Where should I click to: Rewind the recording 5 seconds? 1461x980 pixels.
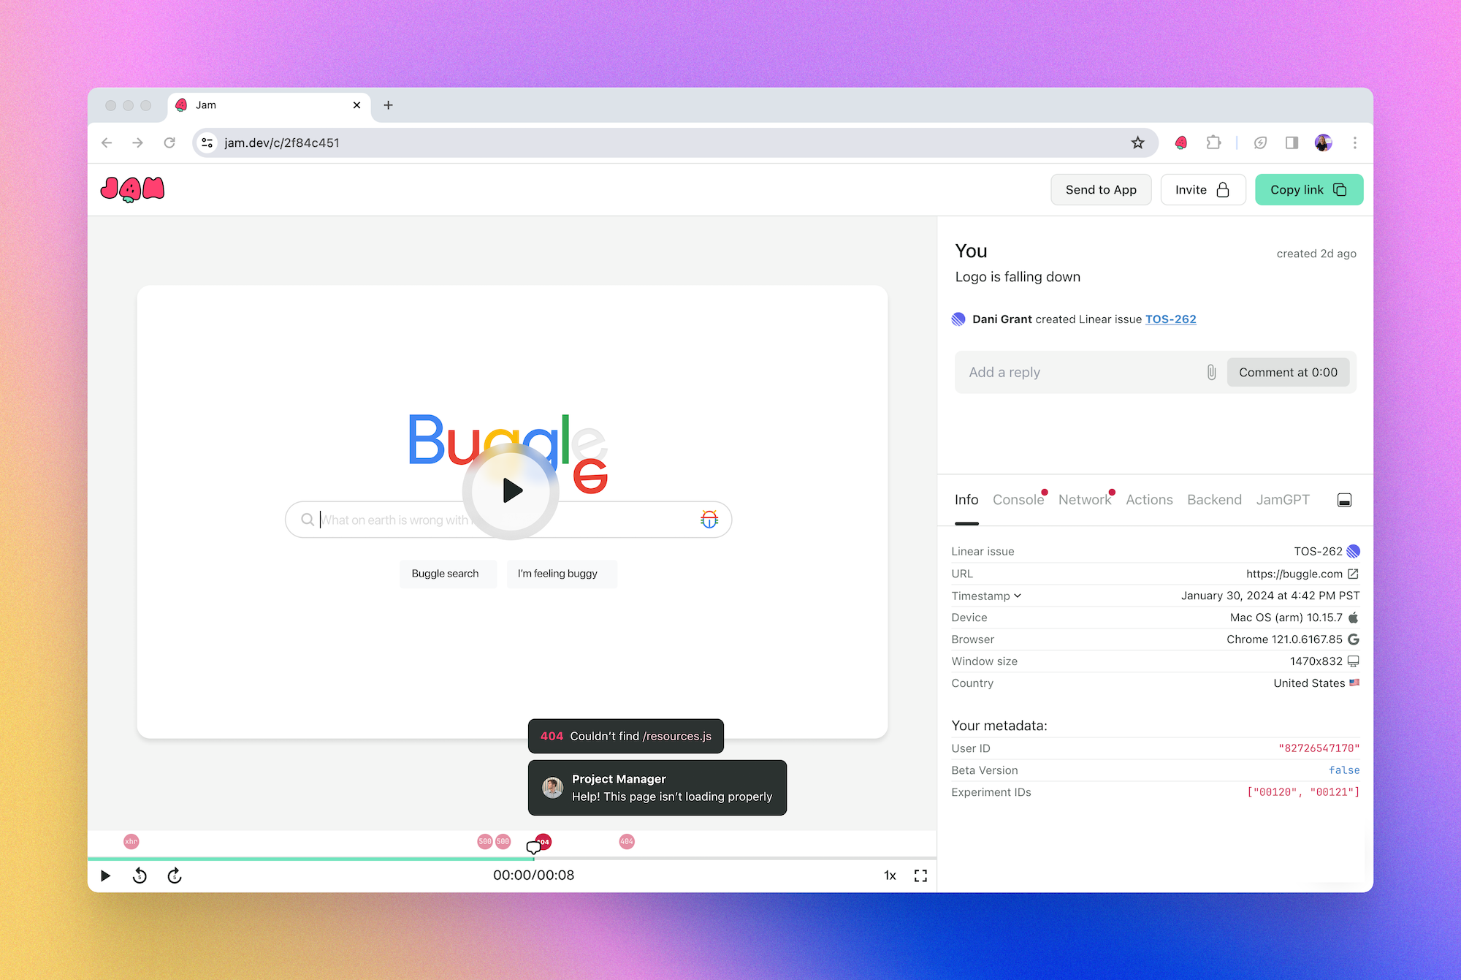(x=140, y=875)
